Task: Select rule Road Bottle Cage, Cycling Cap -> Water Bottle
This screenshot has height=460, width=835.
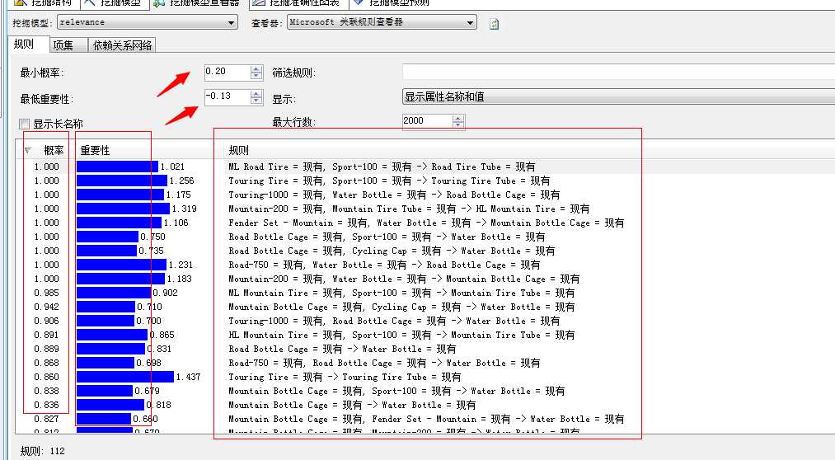Action: [392, 251]
